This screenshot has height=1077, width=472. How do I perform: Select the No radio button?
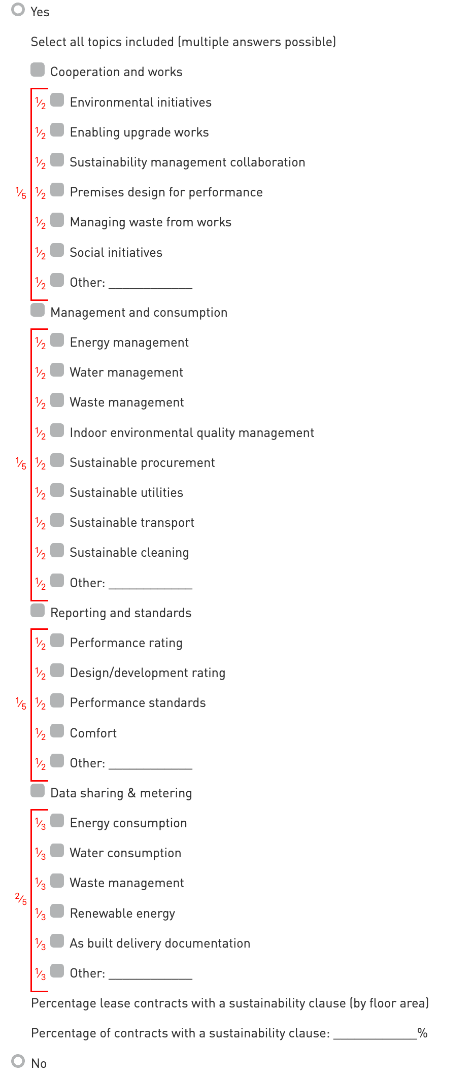coord(18,1061)
